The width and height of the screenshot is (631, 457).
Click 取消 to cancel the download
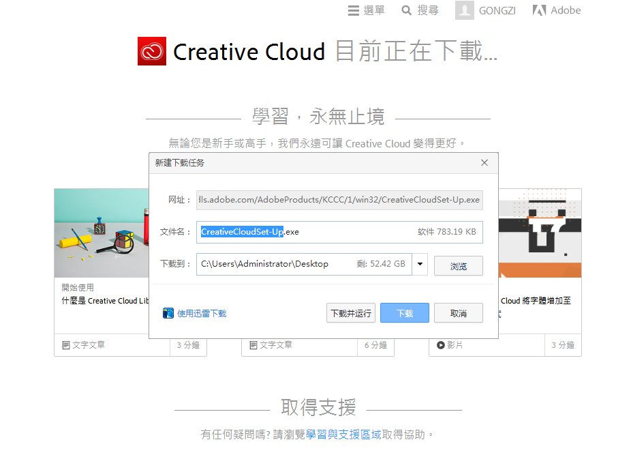458,313
